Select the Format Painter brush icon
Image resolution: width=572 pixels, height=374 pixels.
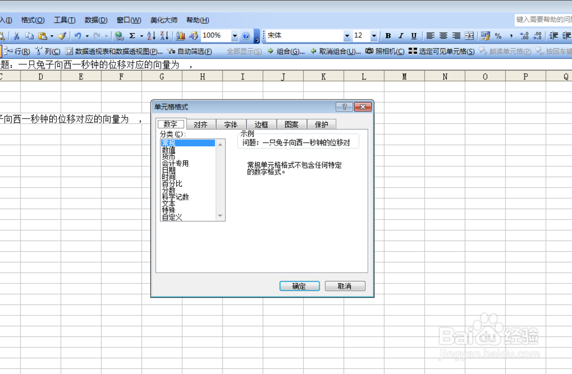tap(62, 36)
